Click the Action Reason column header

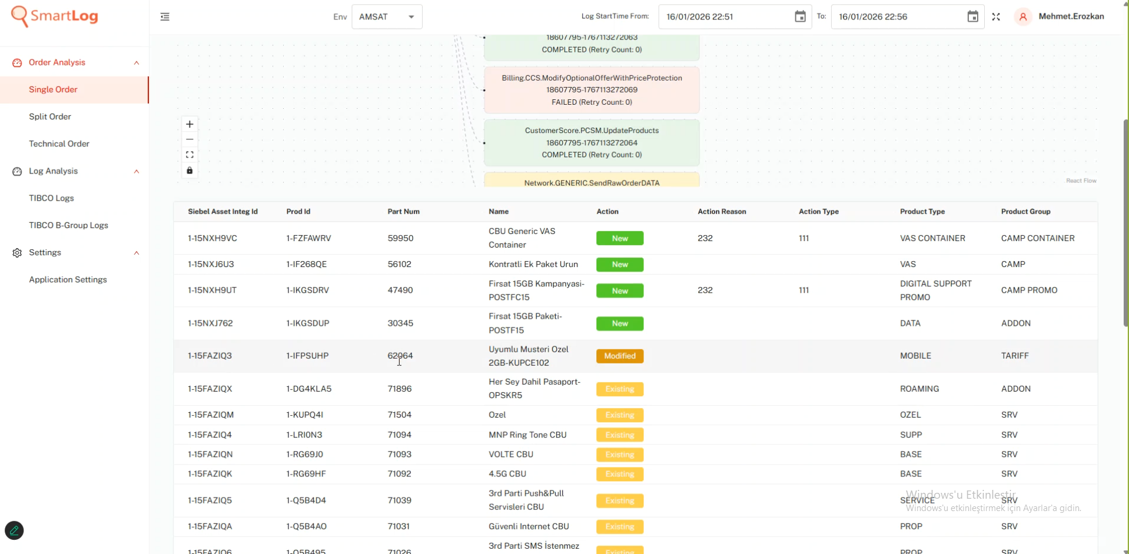coord(722,212)
